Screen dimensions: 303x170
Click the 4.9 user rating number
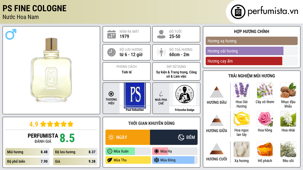[34, 124]
